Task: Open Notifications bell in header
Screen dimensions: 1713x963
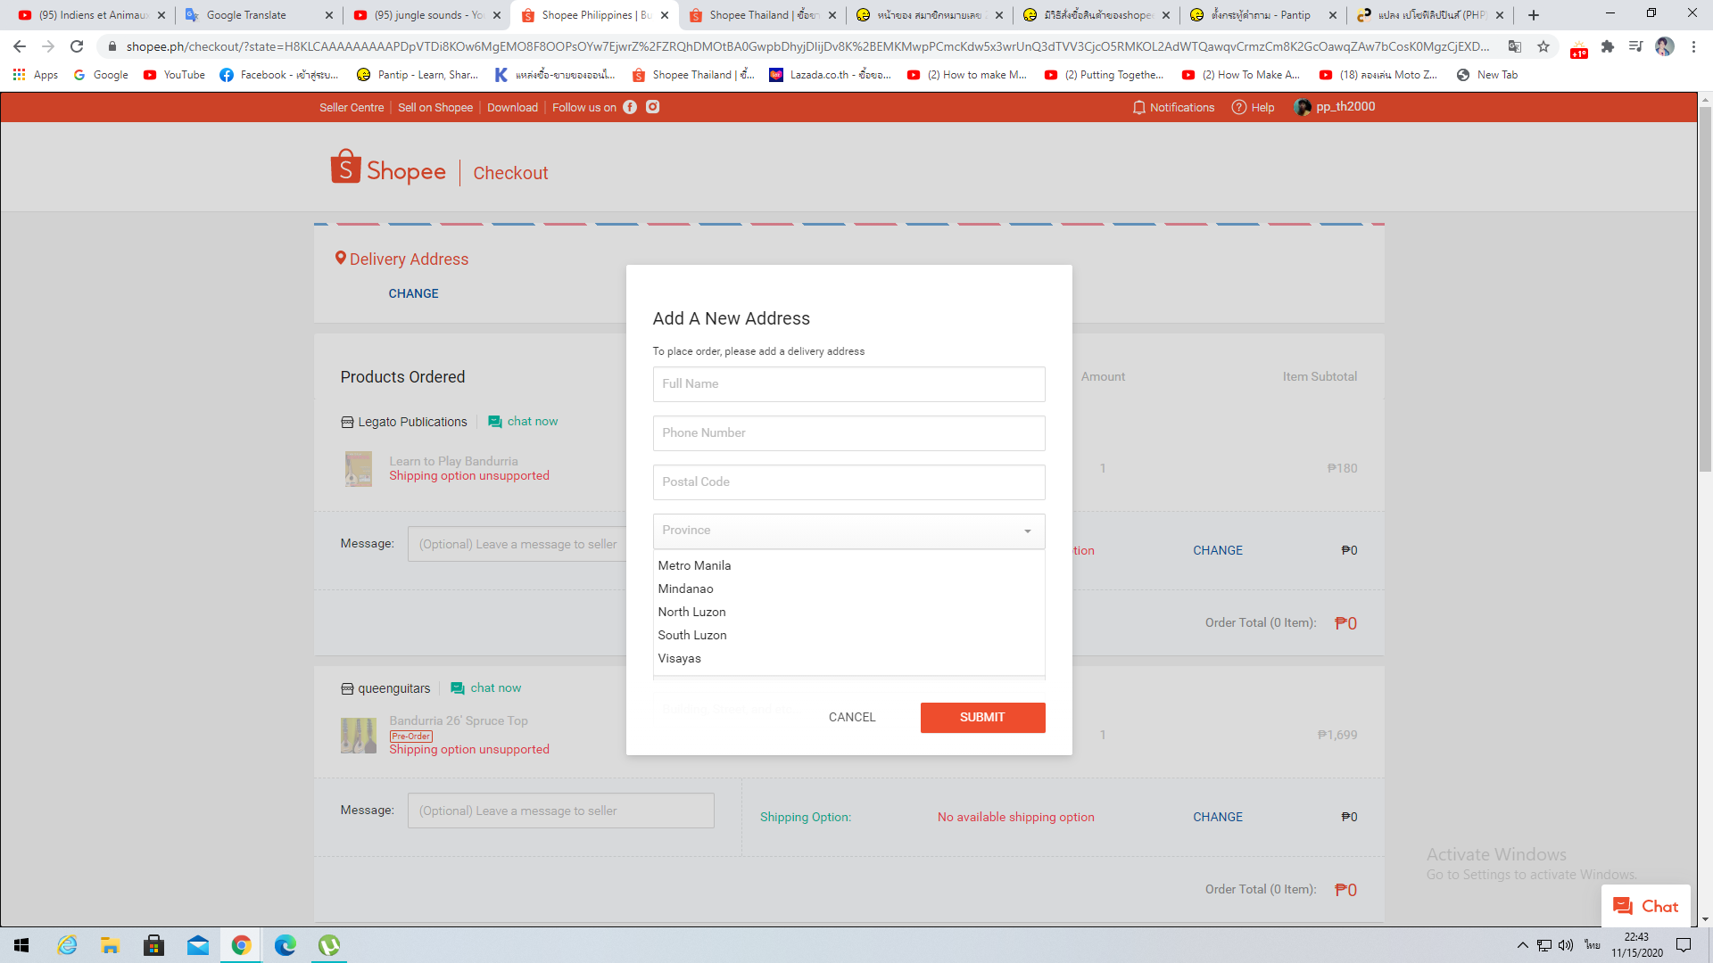Action: pyautogui.click(x=1138, y=107)
